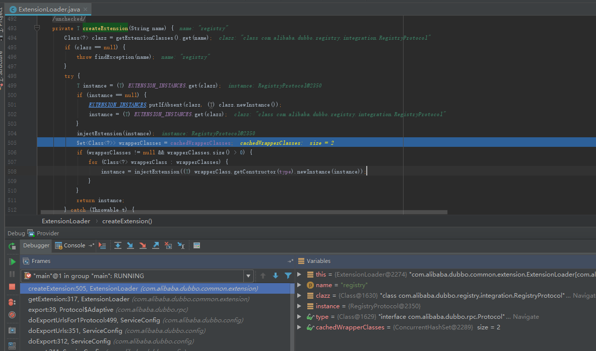Click Step Out debugger icon
This screenshot has width=596, height=351.
156,245
